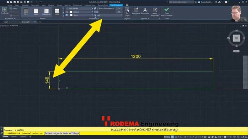The image size is (248, 139).
Task: Open the View ribbon tab
Action: click(43, 5)
